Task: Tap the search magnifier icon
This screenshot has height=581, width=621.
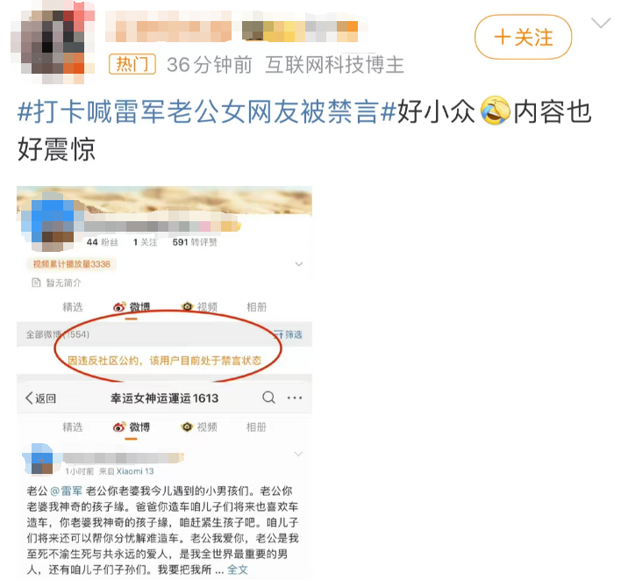Action: 269,398
